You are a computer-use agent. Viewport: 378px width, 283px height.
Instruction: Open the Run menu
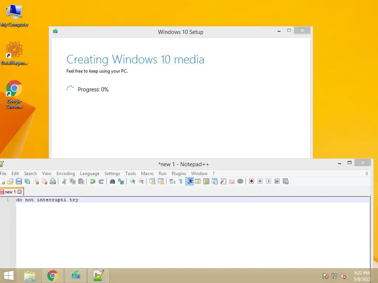click(x=162, y=174)
